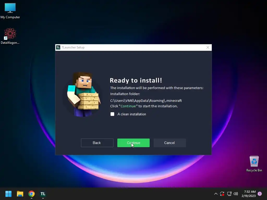
Task: Click the TLauncher Setup title text
Action: [x=73, y=47]
